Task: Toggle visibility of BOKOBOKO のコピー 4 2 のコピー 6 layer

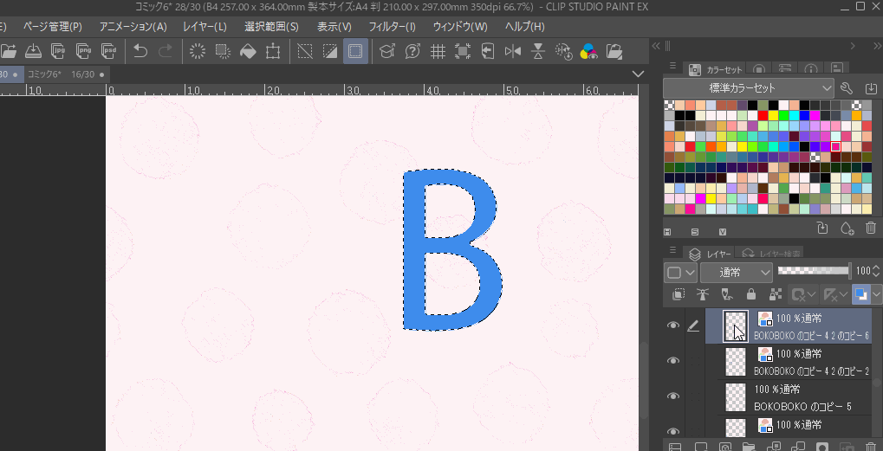Action: point(672,325)
